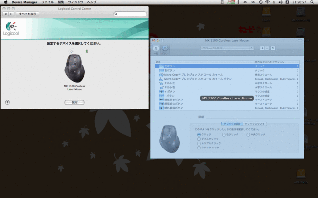Viewport: 318px width, 198px height.
Task: Select the 左ボタン row in button list
Action: coord(227,66)
